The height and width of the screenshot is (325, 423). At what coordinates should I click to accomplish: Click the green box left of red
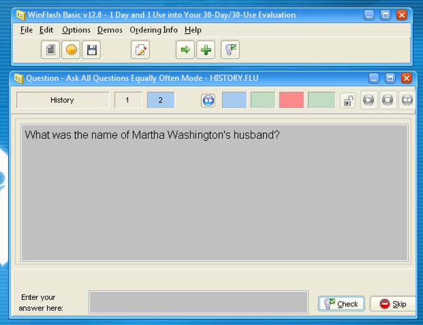click(263, 100)
